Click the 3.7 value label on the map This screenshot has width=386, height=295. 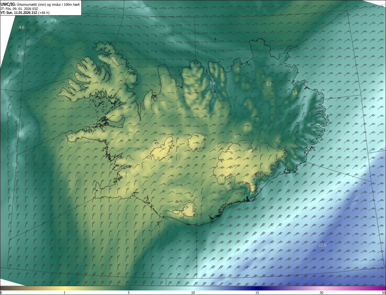pos(269,84)
